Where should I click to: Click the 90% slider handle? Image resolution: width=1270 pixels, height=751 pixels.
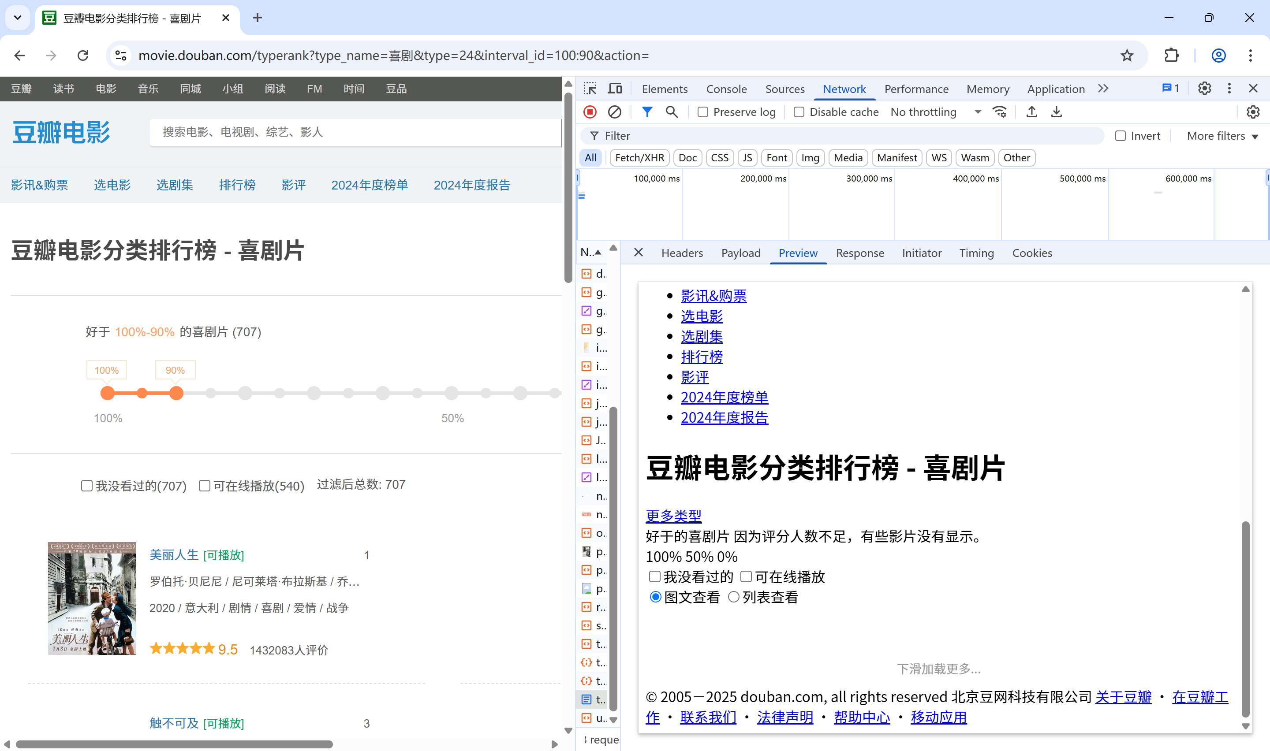[x=176, y=393]
